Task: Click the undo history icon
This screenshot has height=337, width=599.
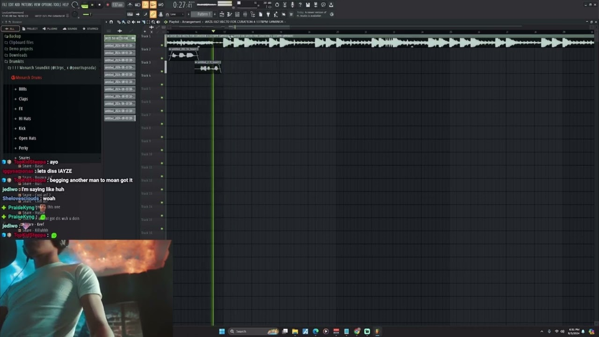Action: [277, 5]
